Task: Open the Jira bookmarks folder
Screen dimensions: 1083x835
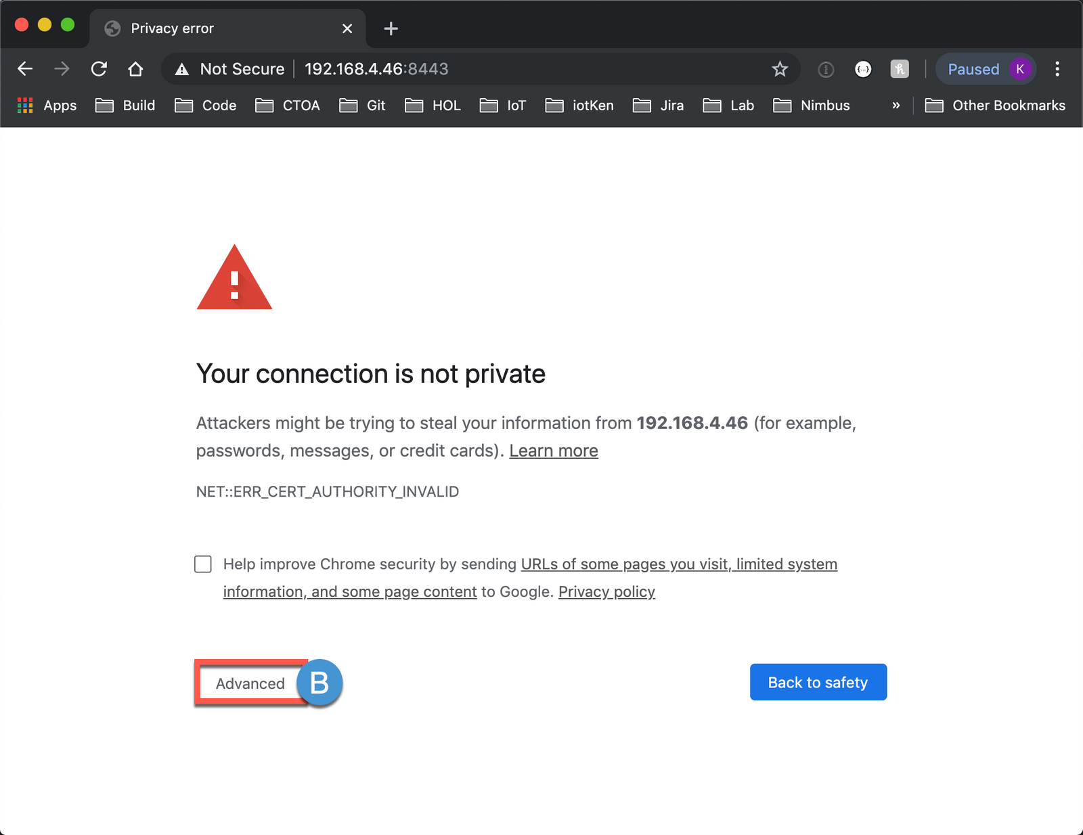Action: click(x=659, y=106)
